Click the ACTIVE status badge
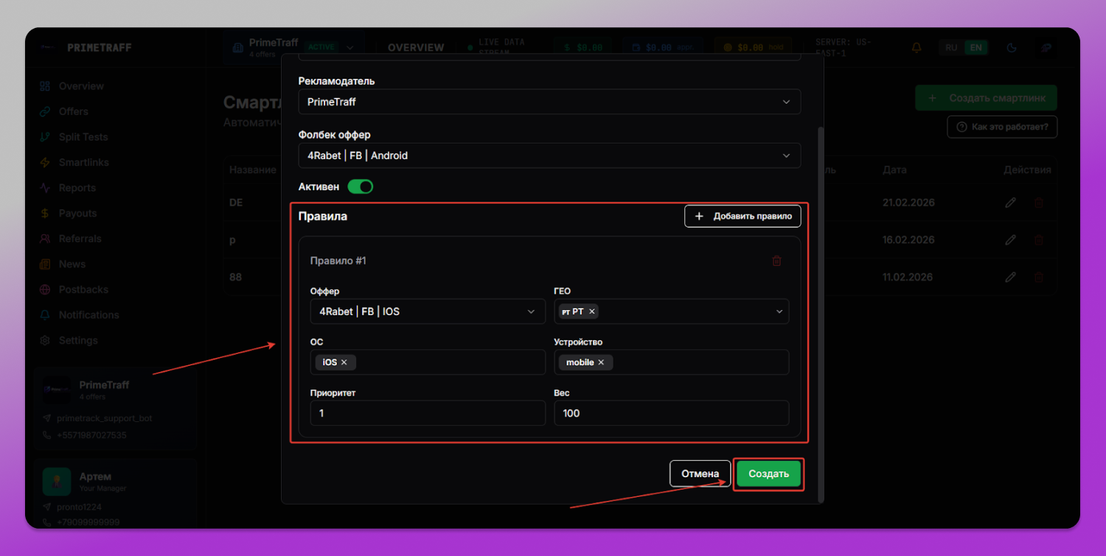The width and height of the screenshot is (1106, 556). pyautogui.click(x=321, y=47)
